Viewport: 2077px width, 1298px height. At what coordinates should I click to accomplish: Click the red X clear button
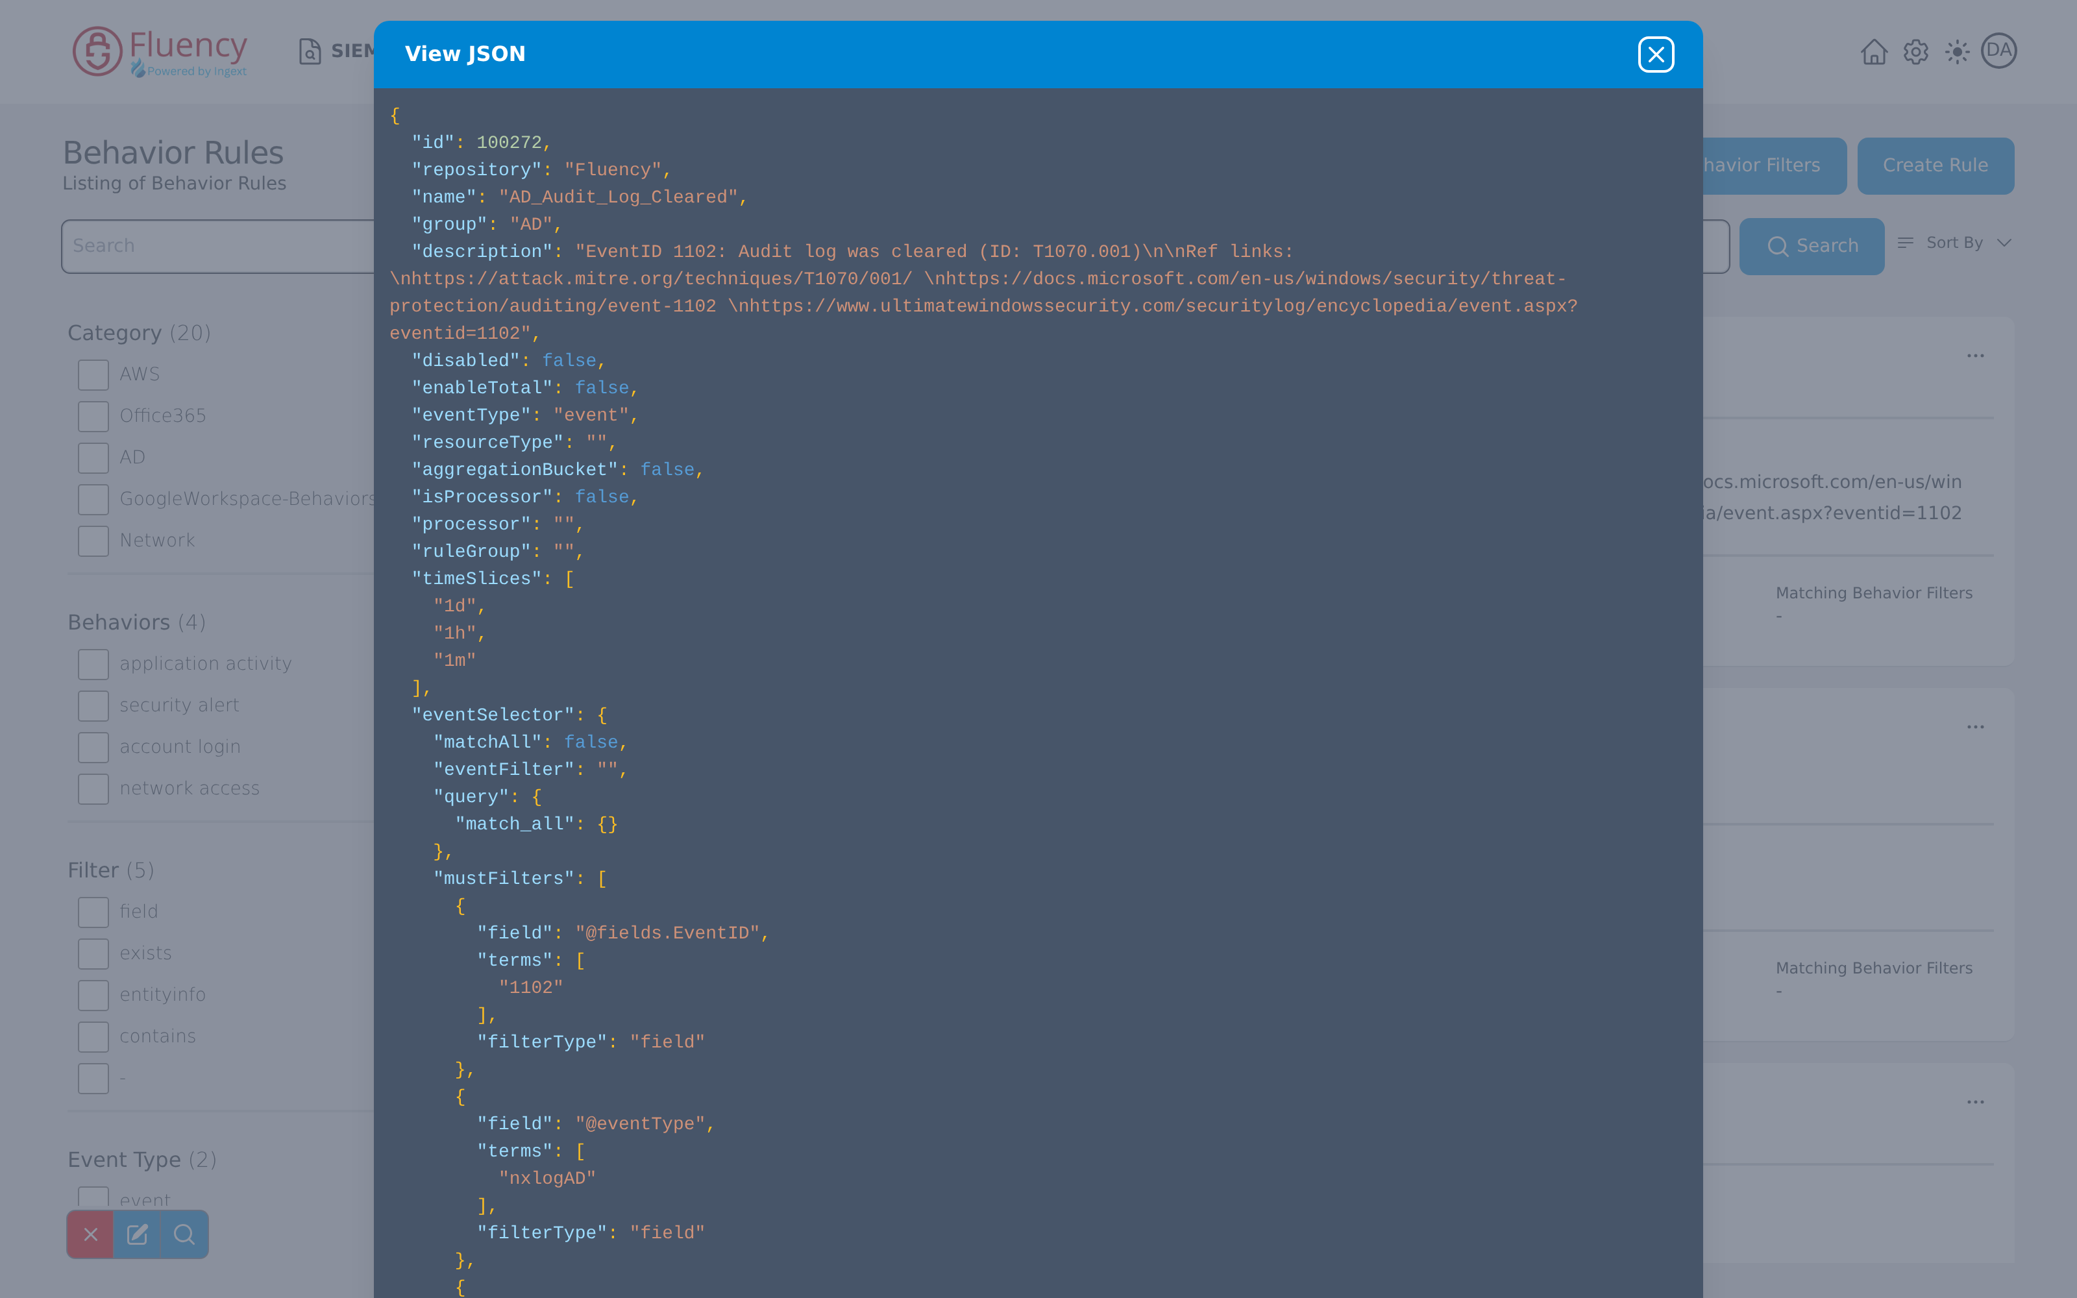click(90, 1234)
